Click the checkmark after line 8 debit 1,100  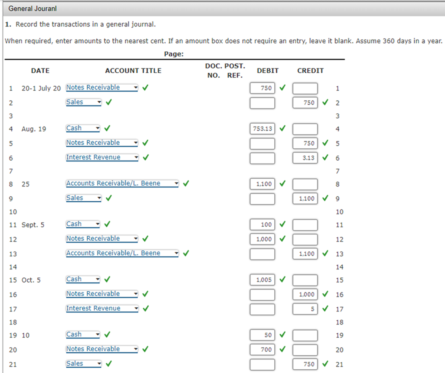pos(283,184)
